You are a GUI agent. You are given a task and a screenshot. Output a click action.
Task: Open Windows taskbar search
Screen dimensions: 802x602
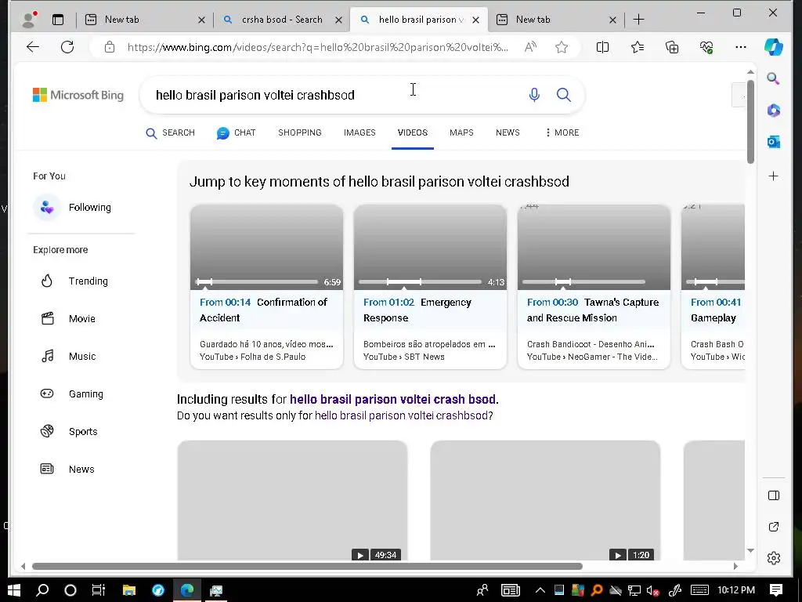(42, 590)
